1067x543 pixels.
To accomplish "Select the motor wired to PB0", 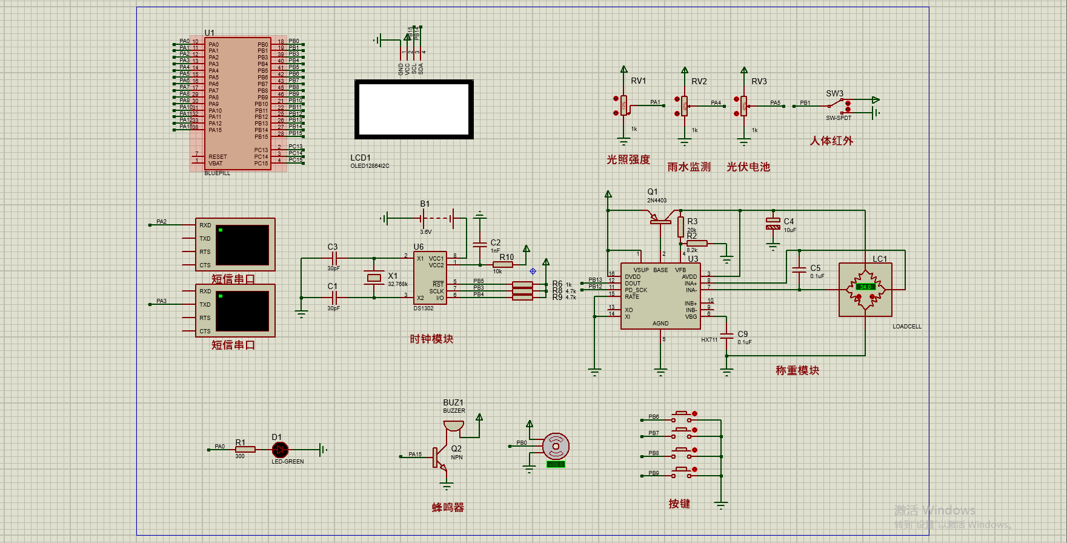I will [556, 447].
